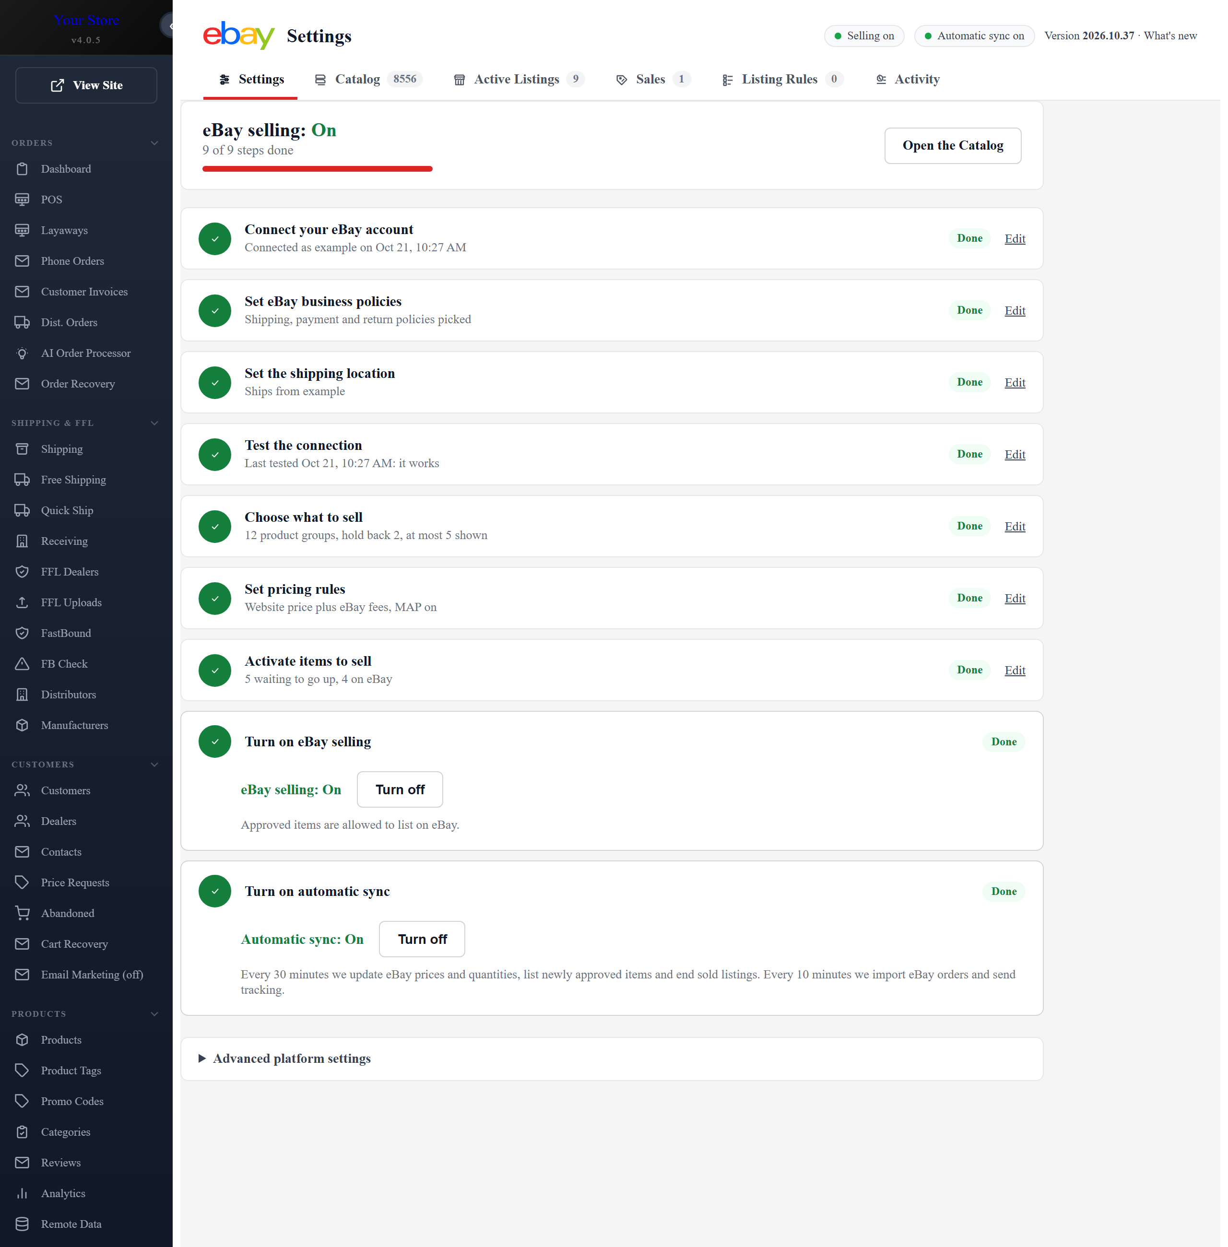The image size is (1228, 1247).
Task: Click the POS register icon
Action: point(22,199)
